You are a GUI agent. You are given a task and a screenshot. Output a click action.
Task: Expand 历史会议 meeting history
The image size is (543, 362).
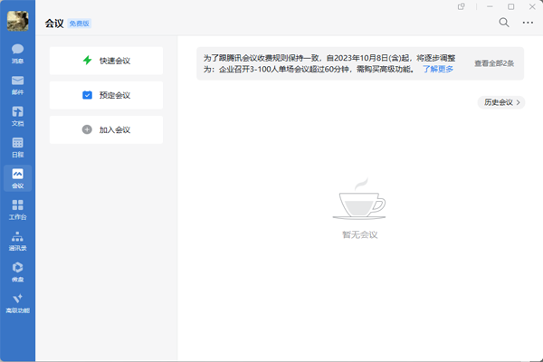coord(500,102)
